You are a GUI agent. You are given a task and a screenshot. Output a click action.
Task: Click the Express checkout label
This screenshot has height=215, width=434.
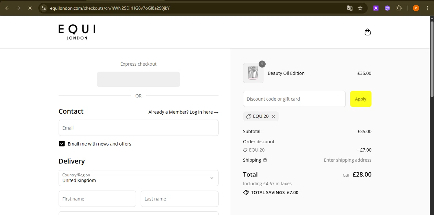[138, 64]
